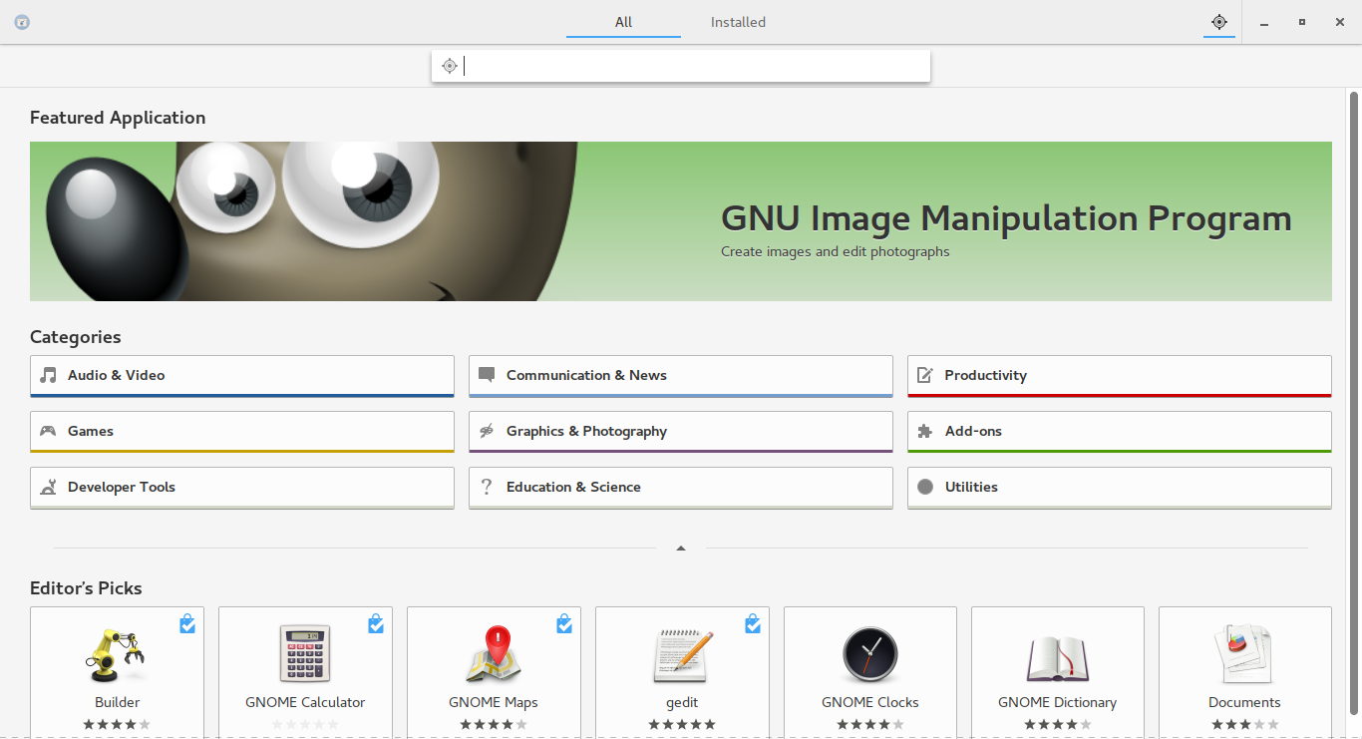Image resolution: width=1362 pixels, height=739 pixels.
Task: Click the question mark icon for Education & Science
Action: [487, 487]
